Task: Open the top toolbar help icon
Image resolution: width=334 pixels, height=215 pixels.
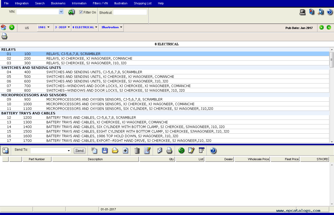Action: (x=330, y=12)
